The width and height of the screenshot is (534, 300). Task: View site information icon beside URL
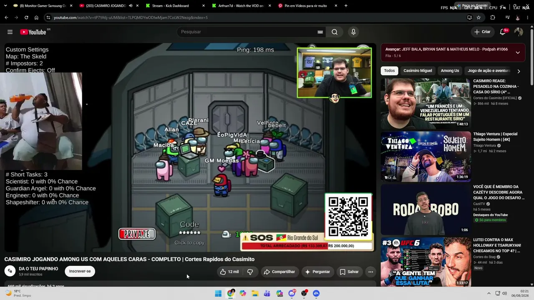(x=48, y=17)
